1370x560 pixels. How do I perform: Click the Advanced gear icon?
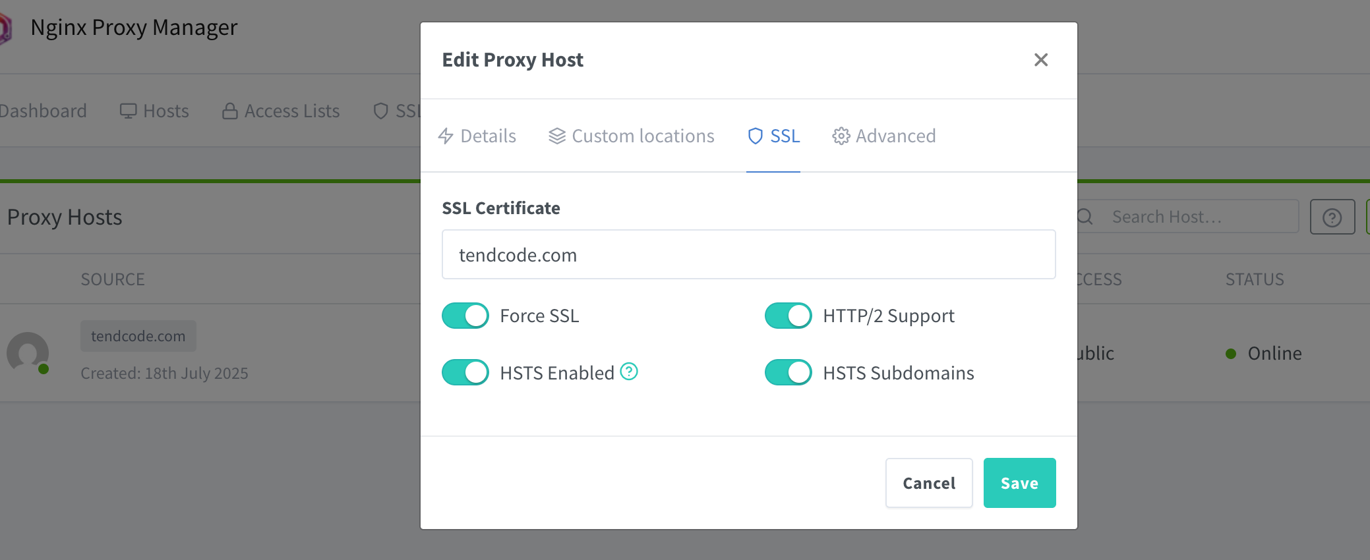[x=841, y=136]
